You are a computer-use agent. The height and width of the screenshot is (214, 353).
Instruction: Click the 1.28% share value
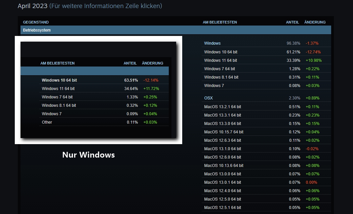point(295,69)
